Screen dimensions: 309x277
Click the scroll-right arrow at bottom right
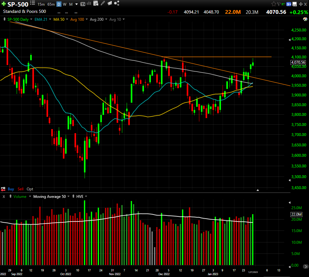(306, 267)
